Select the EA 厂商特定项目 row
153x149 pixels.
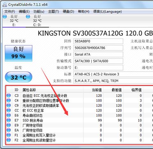79,130
